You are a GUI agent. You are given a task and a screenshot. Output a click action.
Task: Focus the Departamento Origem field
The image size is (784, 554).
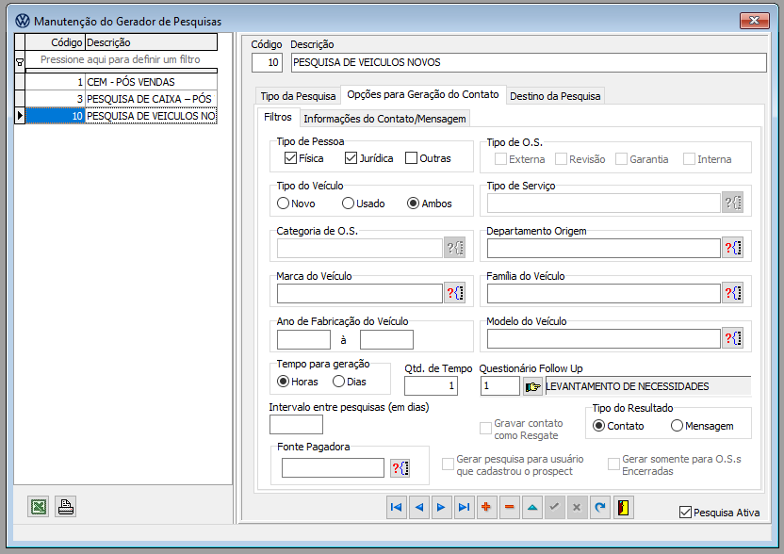[603, 248]
